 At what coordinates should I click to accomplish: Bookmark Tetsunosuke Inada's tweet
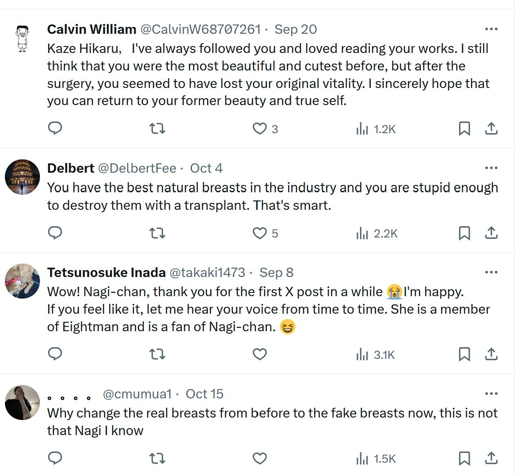pos(464,354)
